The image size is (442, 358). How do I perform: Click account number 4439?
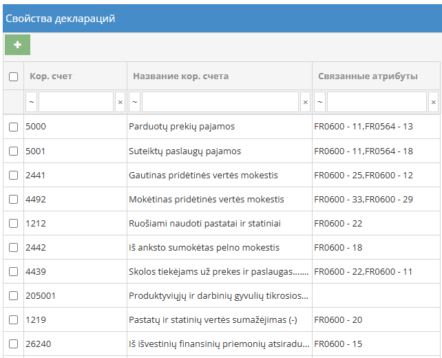(36, 272)
